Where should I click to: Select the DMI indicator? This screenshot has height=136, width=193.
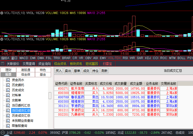pos(33,58)
